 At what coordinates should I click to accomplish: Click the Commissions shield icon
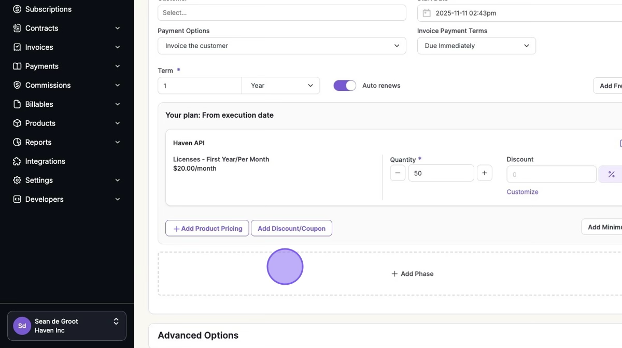(17, 85)
